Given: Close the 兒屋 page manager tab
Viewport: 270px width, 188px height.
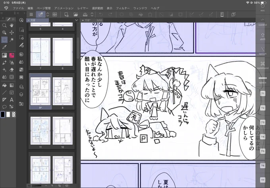Looking at the screenshot, I should pyautogui.click(x=29, y=20).
